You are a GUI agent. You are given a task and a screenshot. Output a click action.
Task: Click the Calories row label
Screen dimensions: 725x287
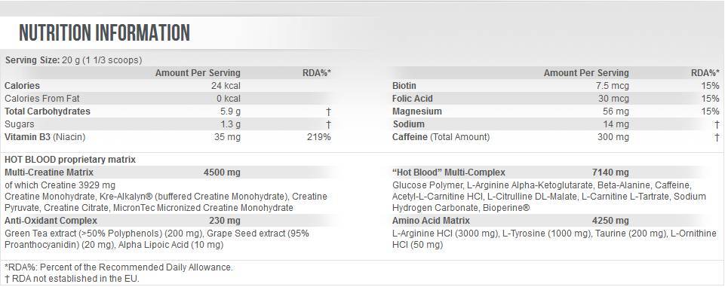[x=22, y=86]
